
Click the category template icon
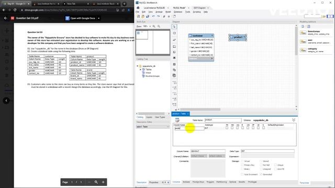pyautogui.click(x=303, y=50)
